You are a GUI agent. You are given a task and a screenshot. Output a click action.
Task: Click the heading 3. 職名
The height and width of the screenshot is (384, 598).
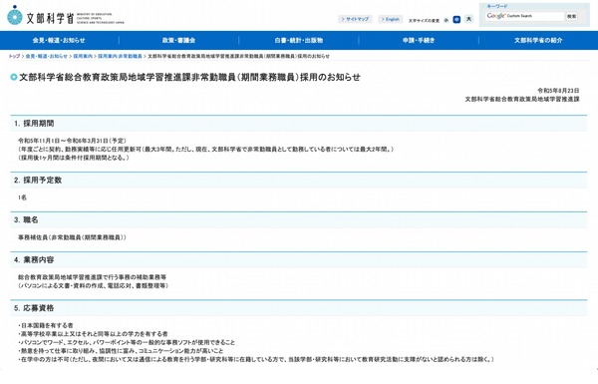click(26, 219)
